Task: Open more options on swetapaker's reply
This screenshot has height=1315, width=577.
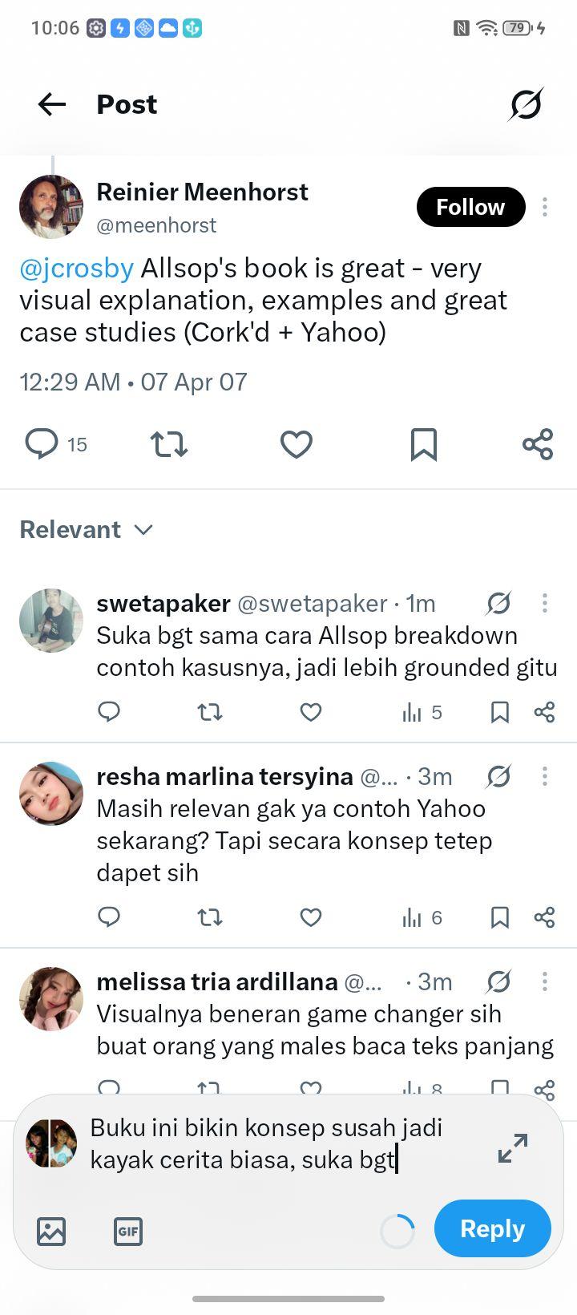Action: pyautogui.click(x=545, y=603)
